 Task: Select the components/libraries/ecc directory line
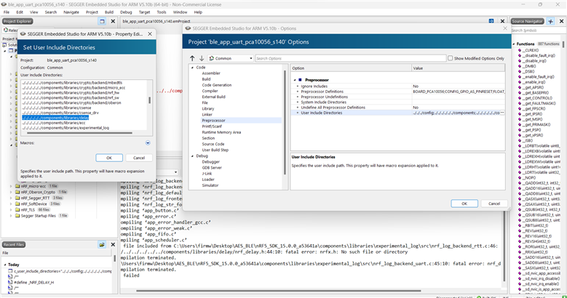pyautogui.click(x=54, y=123)
